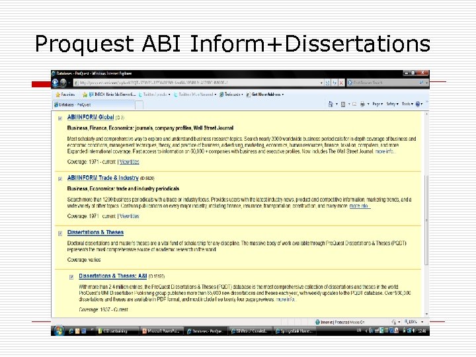Open the Favorites star button

click(65, 95)
